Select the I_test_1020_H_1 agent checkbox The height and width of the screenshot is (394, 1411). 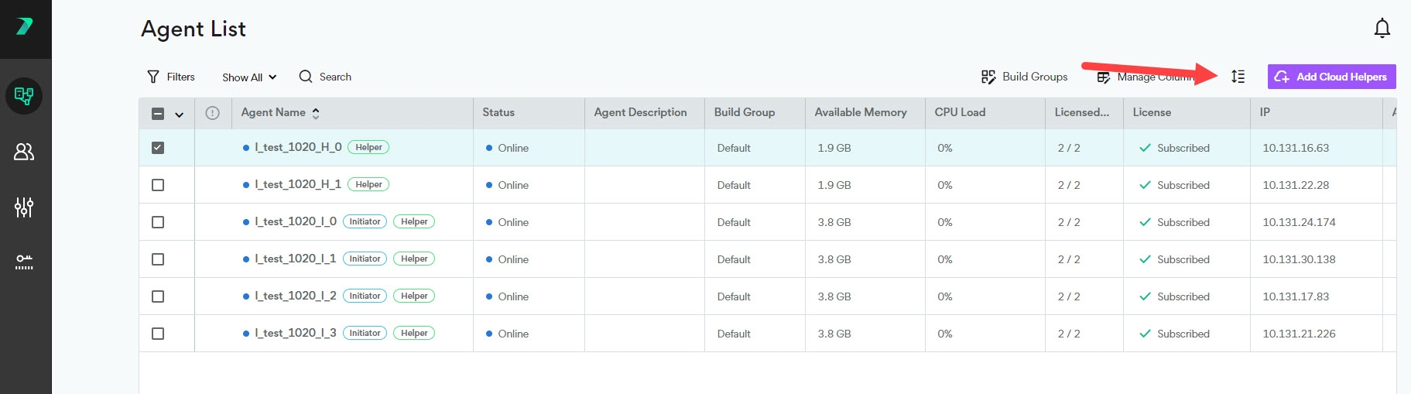158,185
